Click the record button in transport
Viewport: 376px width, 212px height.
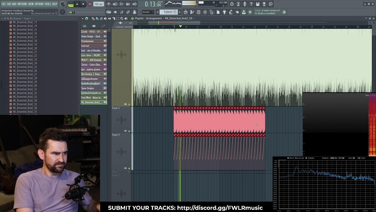[x=90, y=4]
